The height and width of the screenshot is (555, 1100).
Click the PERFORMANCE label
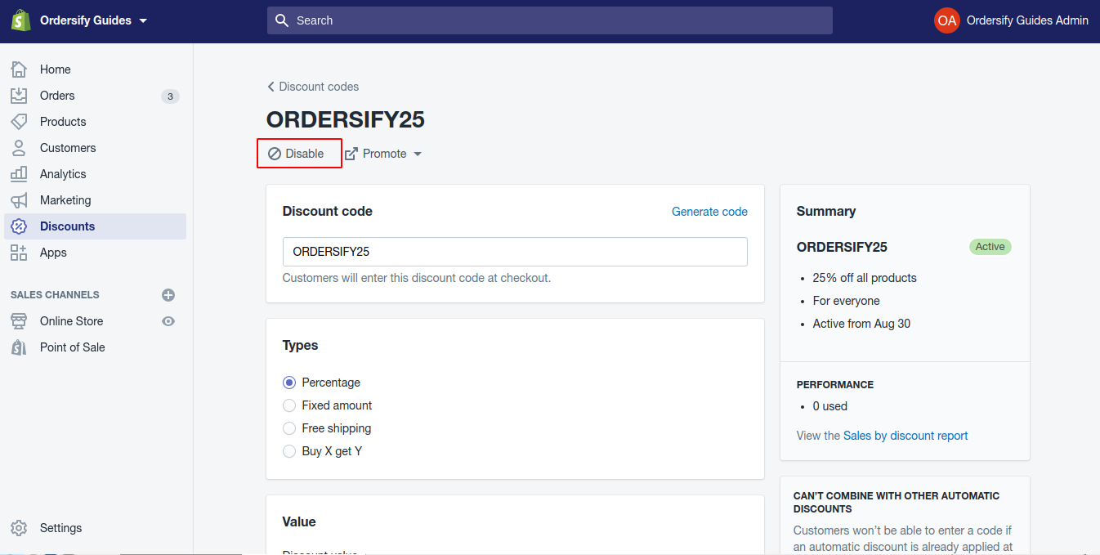coord(835,385)
